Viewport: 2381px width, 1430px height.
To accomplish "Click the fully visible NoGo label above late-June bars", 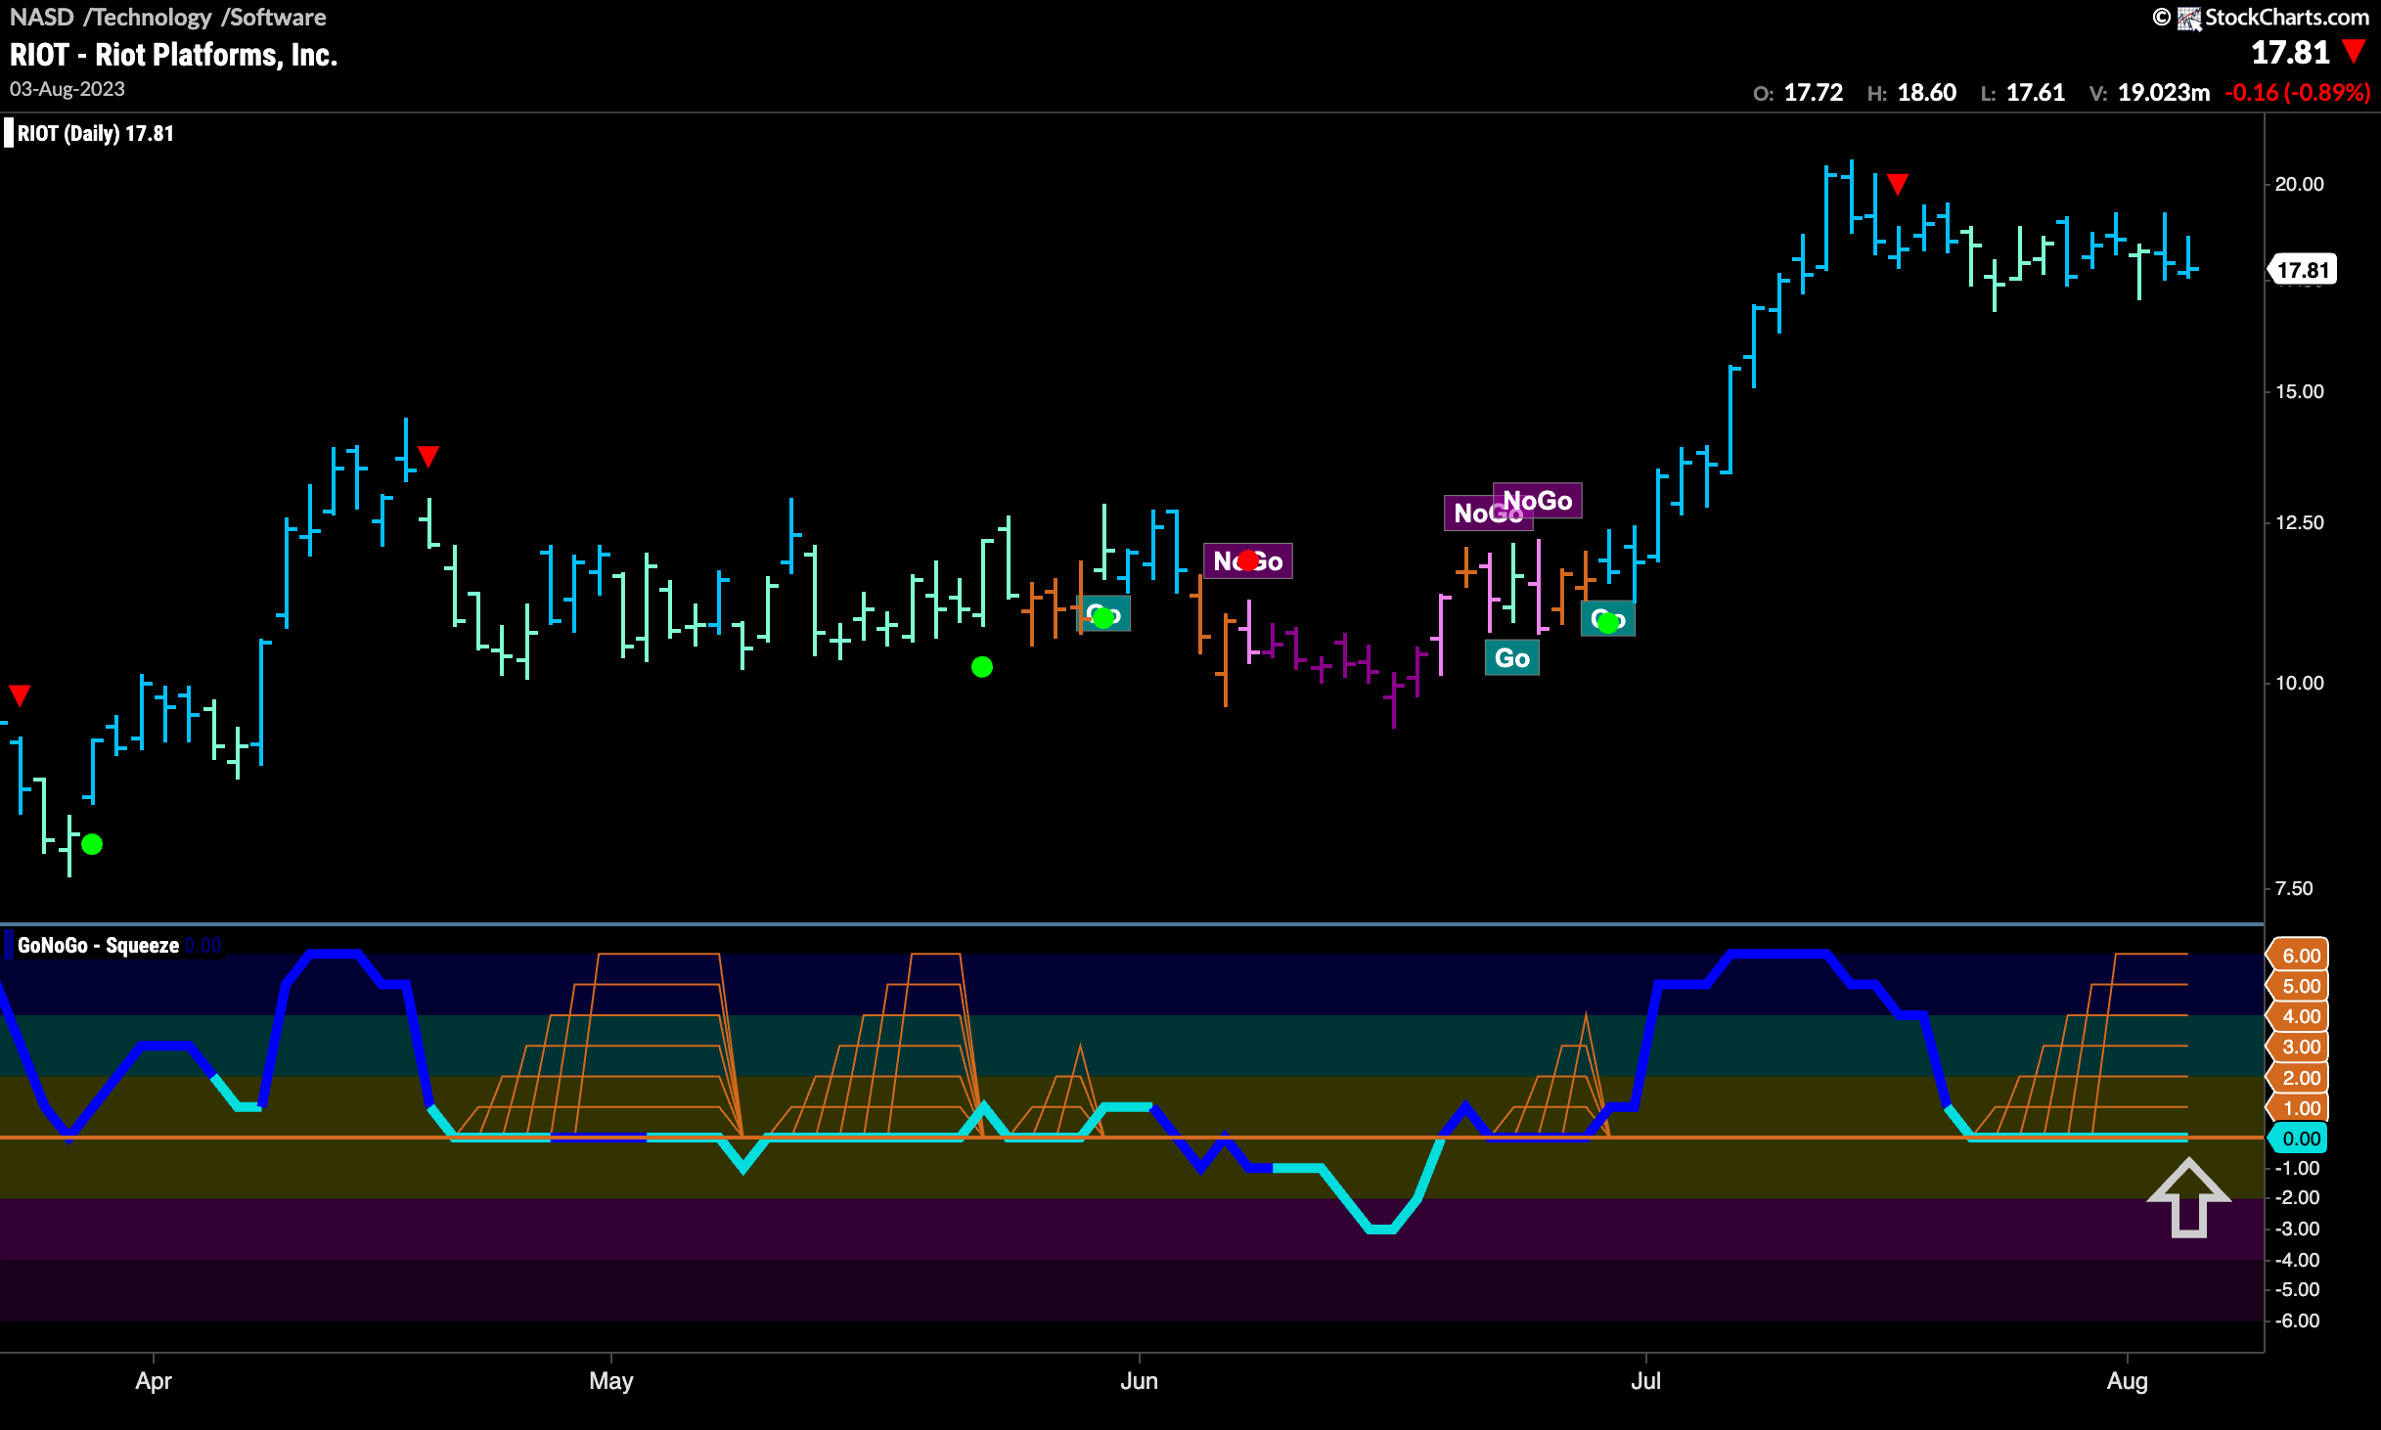I will (x=1538, y=501).
